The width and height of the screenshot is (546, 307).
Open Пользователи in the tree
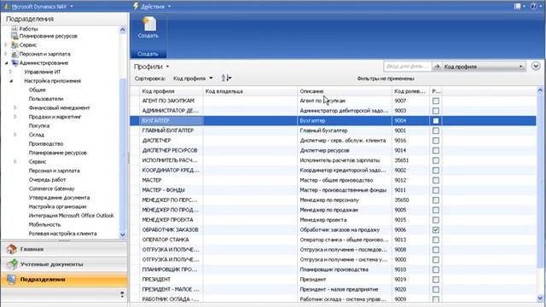(46, 99)
